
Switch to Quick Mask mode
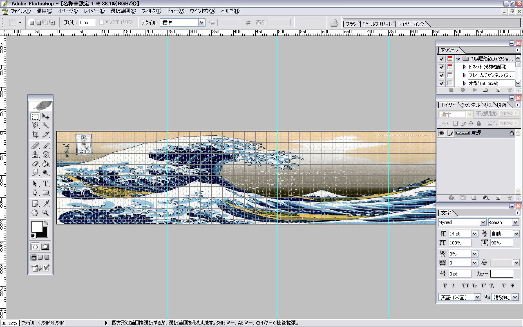[x=45, y=247]
